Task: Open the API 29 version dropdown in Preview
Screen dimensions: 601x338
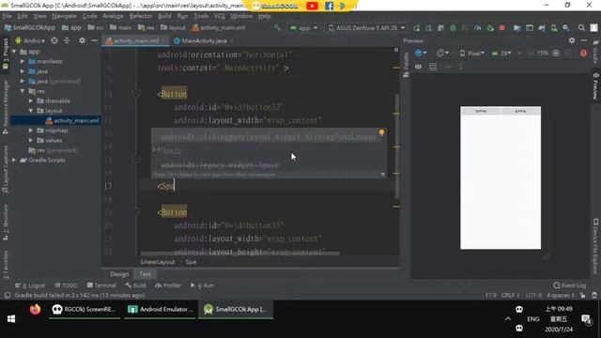Action: tap(501, 54)
